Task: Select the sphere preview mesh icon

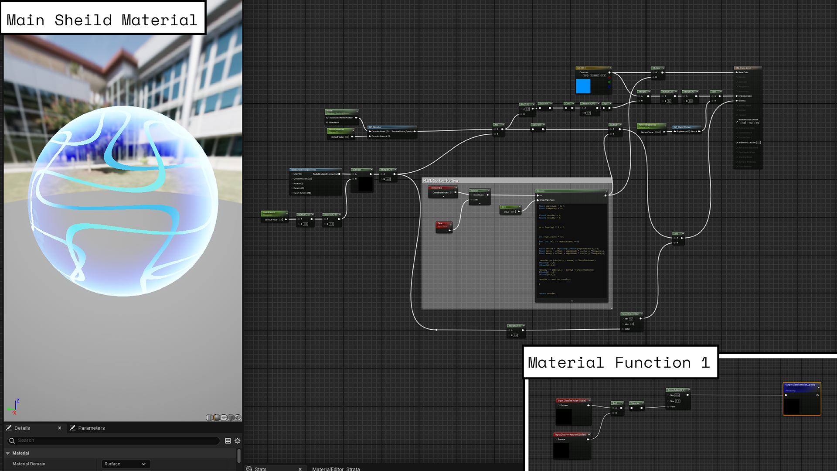Action: tap(217, 417)
